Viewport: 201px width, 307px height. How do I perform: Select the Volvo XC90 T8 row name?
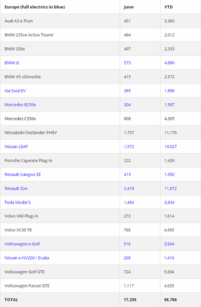[x=18, y=230]
